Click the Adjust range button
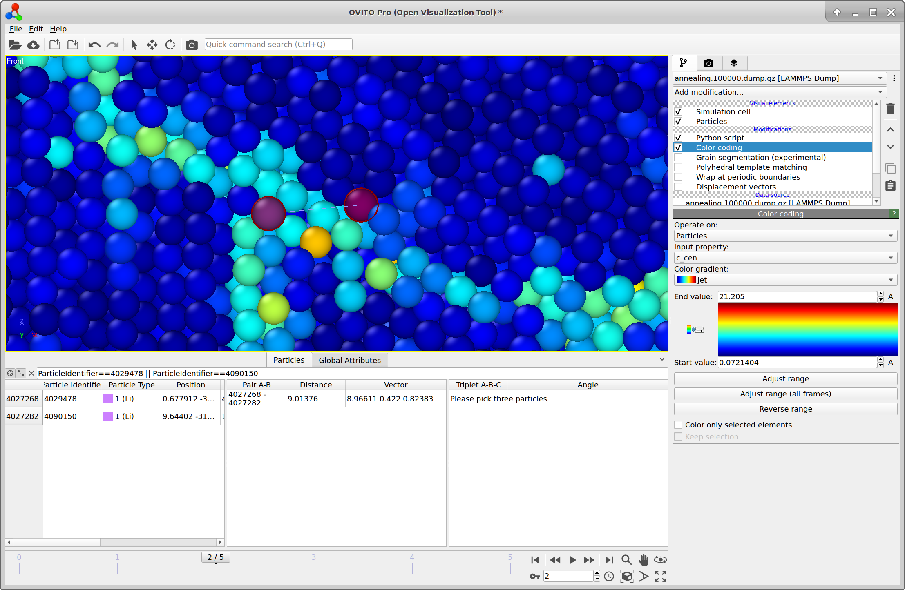905x590 pixels. click(x=785, y=379)
